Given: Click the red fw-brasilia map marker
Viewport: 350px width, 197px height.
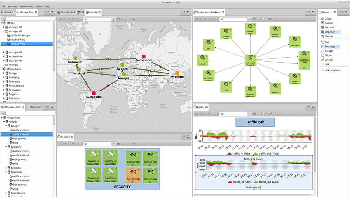Looking at the screenshot, I should 94,93.
